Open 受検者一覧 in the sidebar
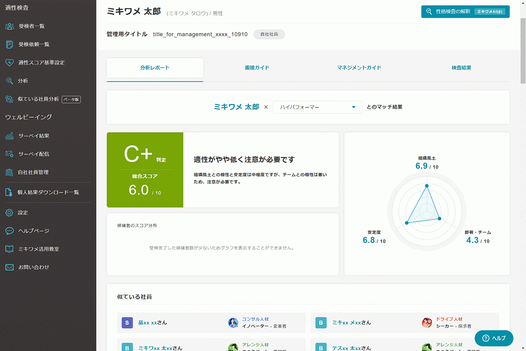The image size is (526, 351). [x=32, y=26]
